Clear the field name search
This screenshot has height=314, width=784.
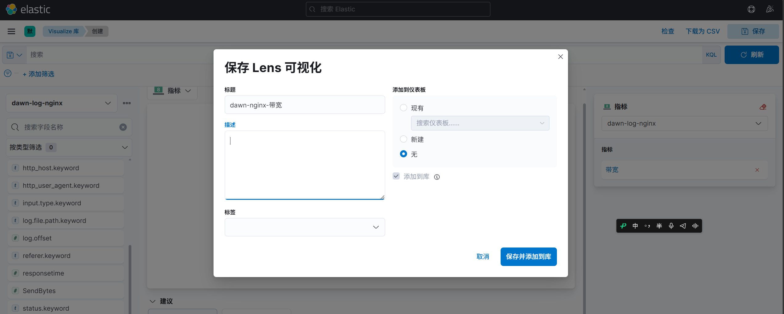click(x=123, y=127)
